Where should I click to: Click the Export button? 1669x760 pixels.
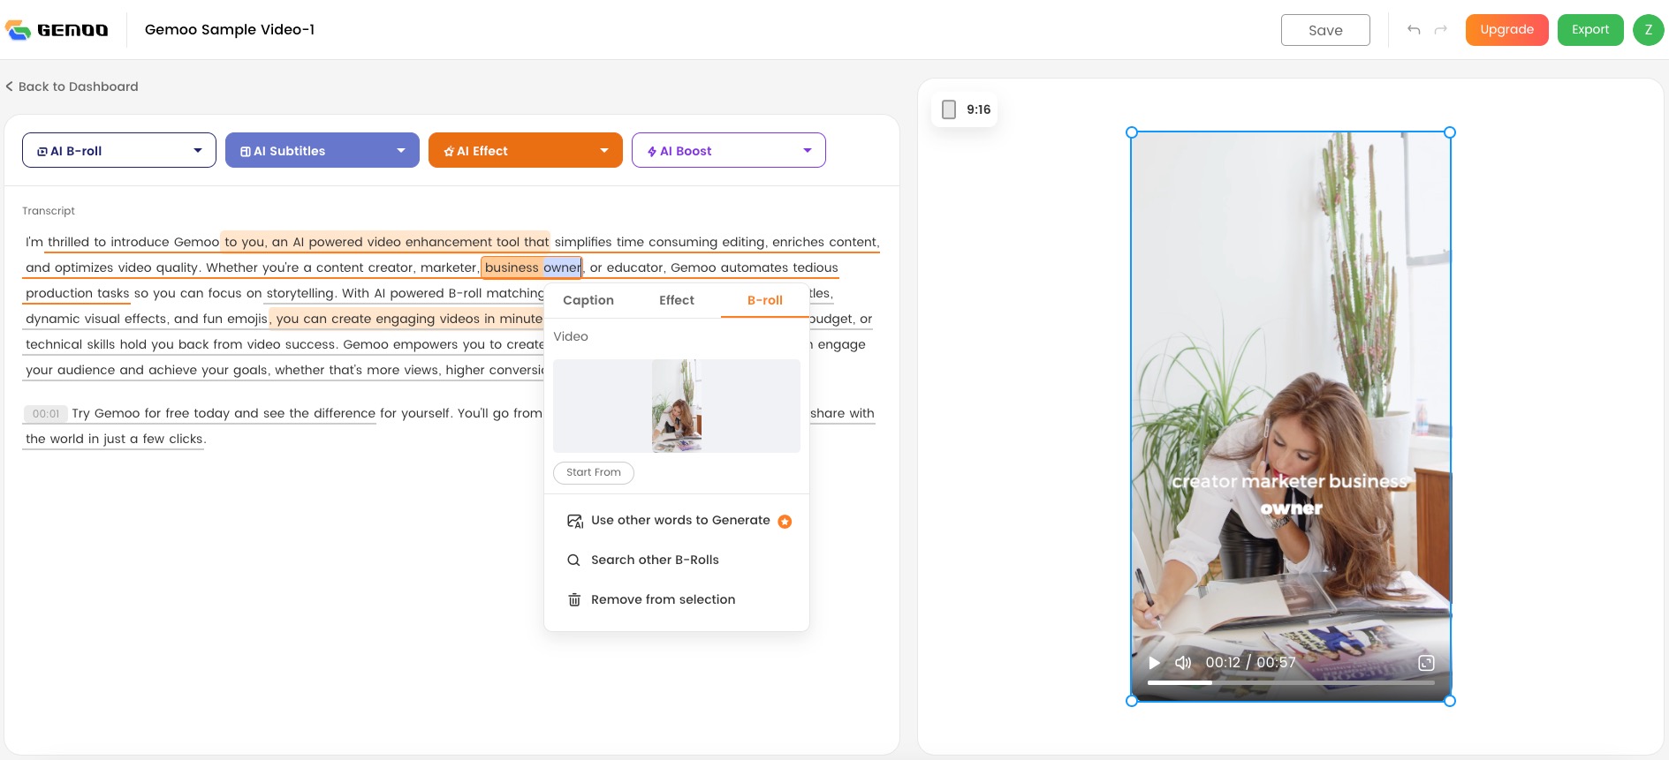click(1590, 30)
